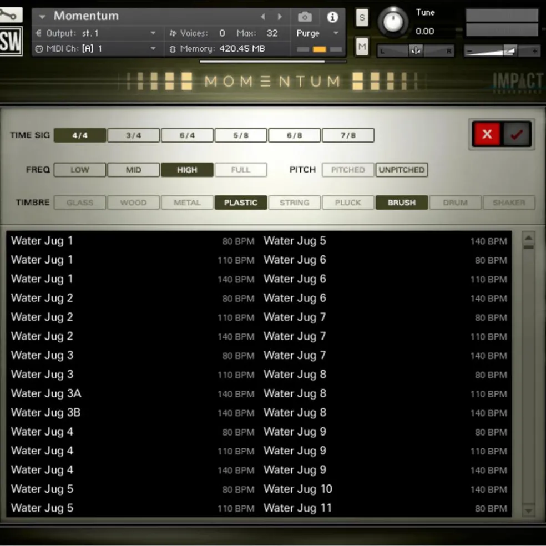Click the loop list scrollbar thumb

528,247
